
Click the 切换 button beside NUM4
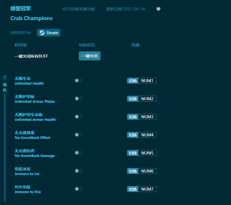point(133,135)
